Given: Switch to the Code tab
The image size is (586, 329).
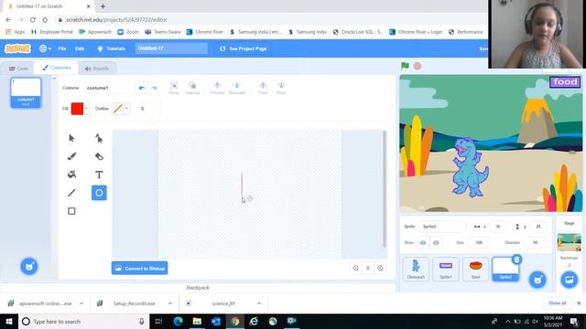Looking at the screenshot, I should point(18,69).
